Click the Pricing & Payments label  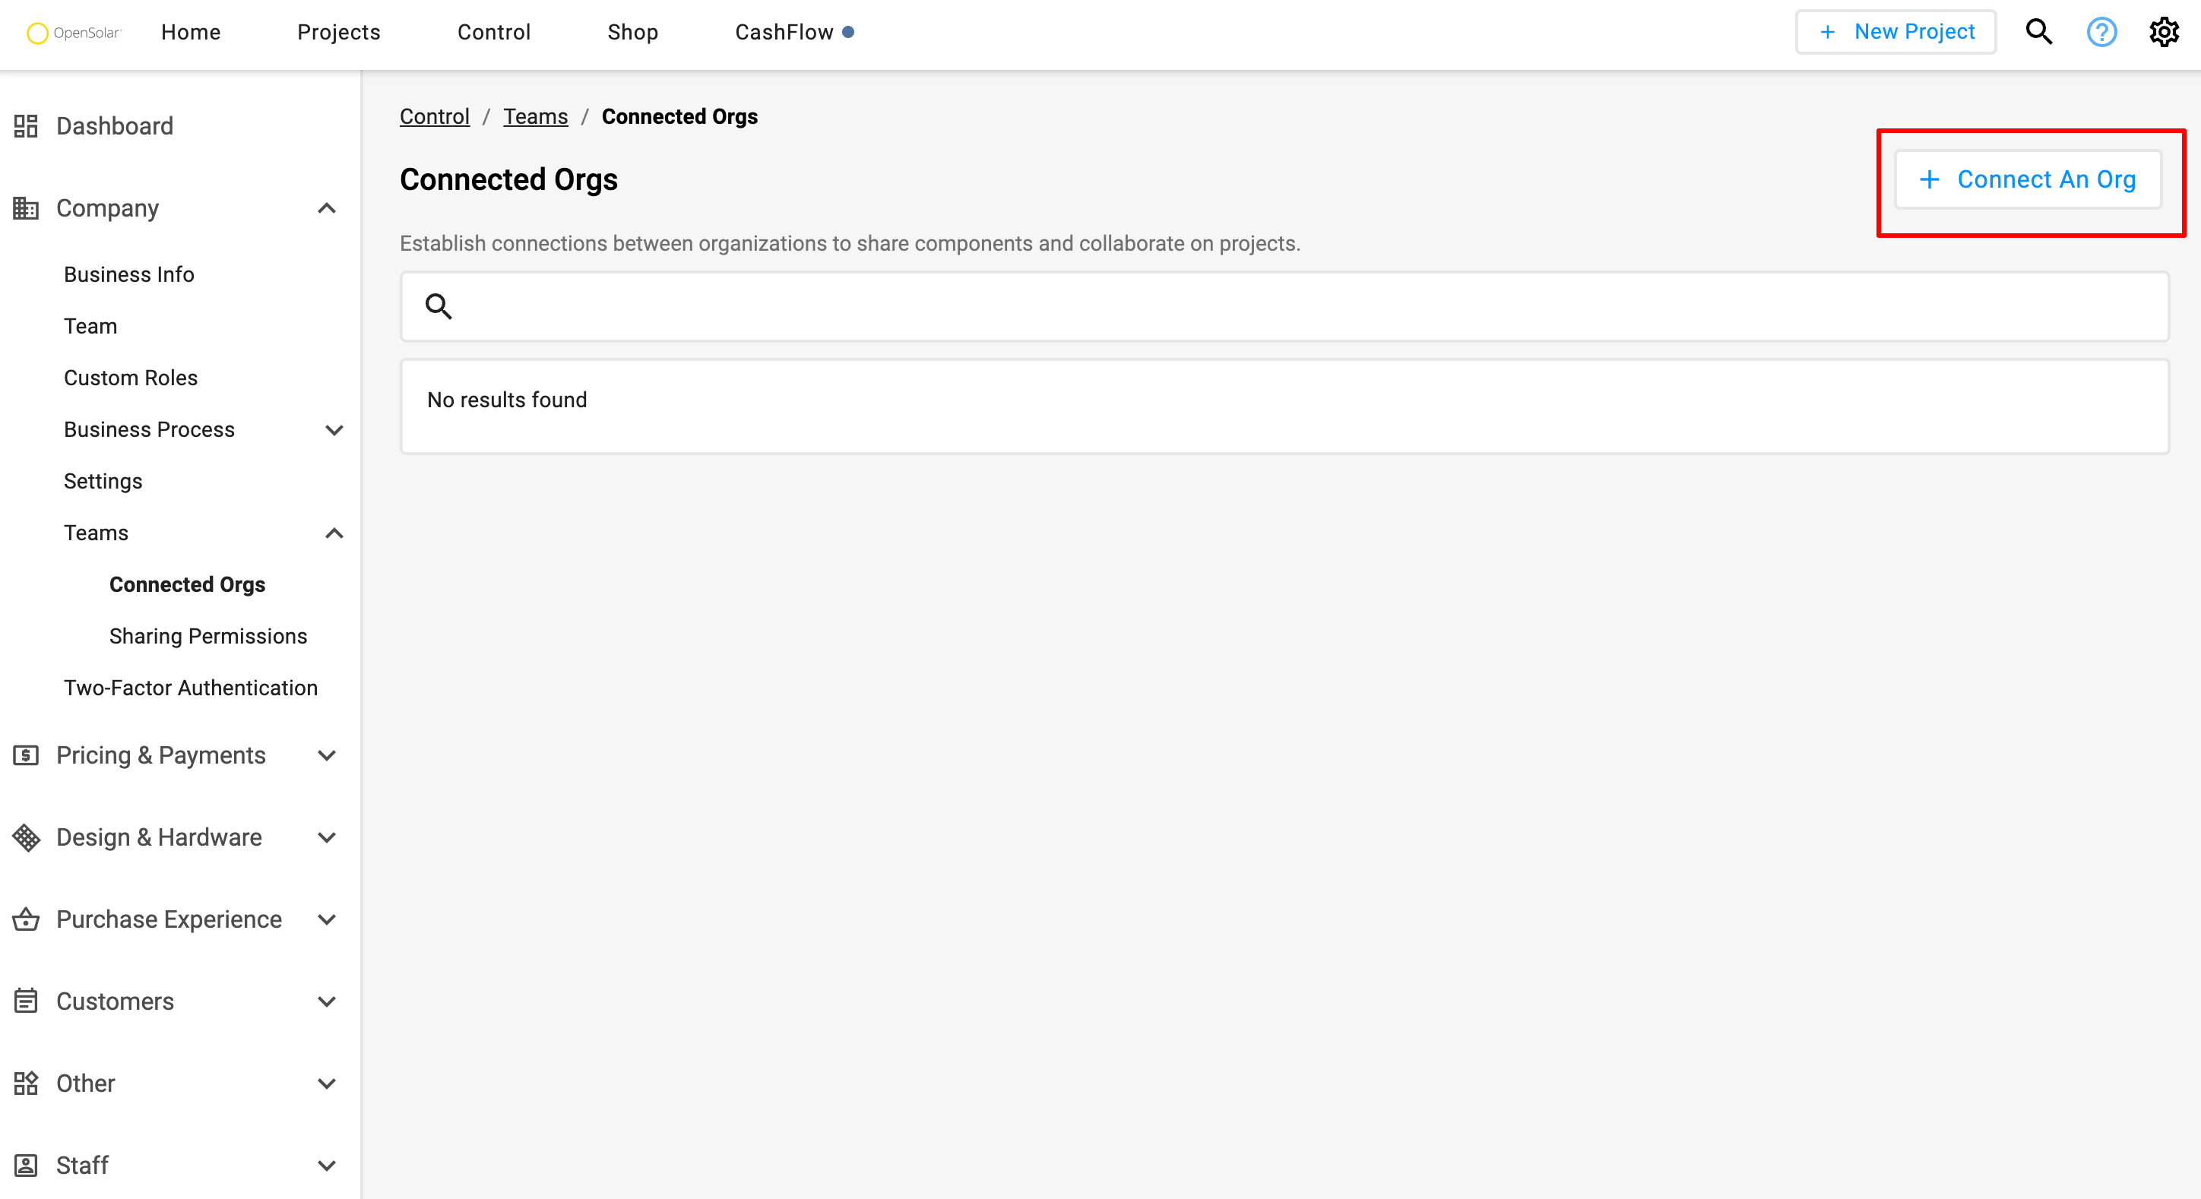[x=160, y=755]
